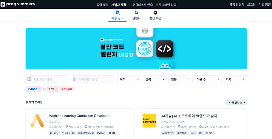Click the challenge flag icon
Viewport: 272px width, 139px height.
pyautogui.click(x=136, y=12)
